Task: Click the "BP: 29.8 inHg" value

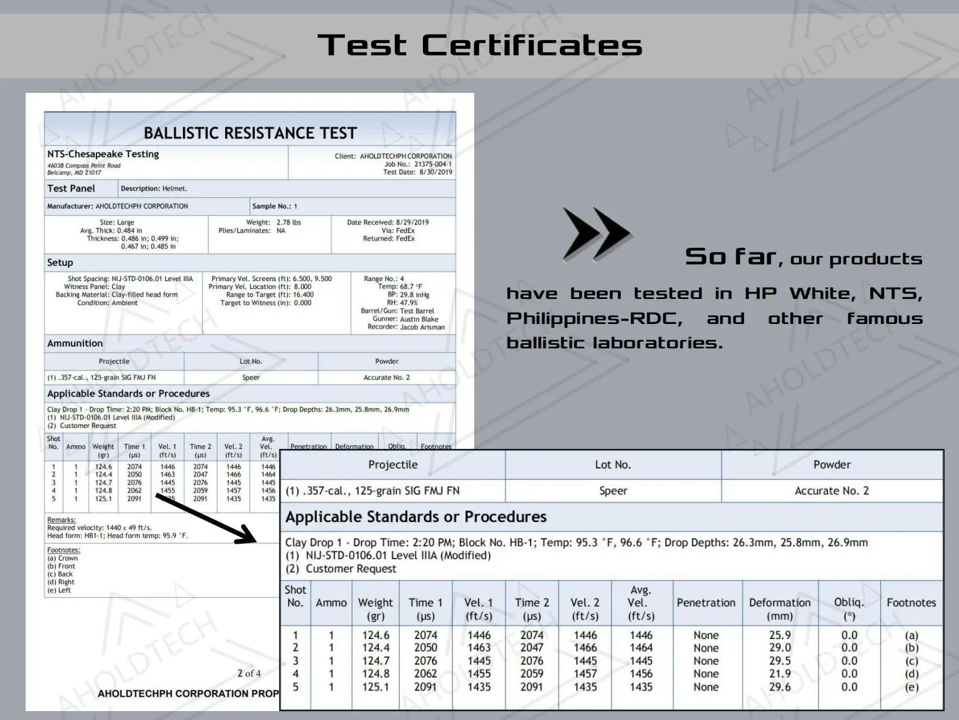Action: 409,295
